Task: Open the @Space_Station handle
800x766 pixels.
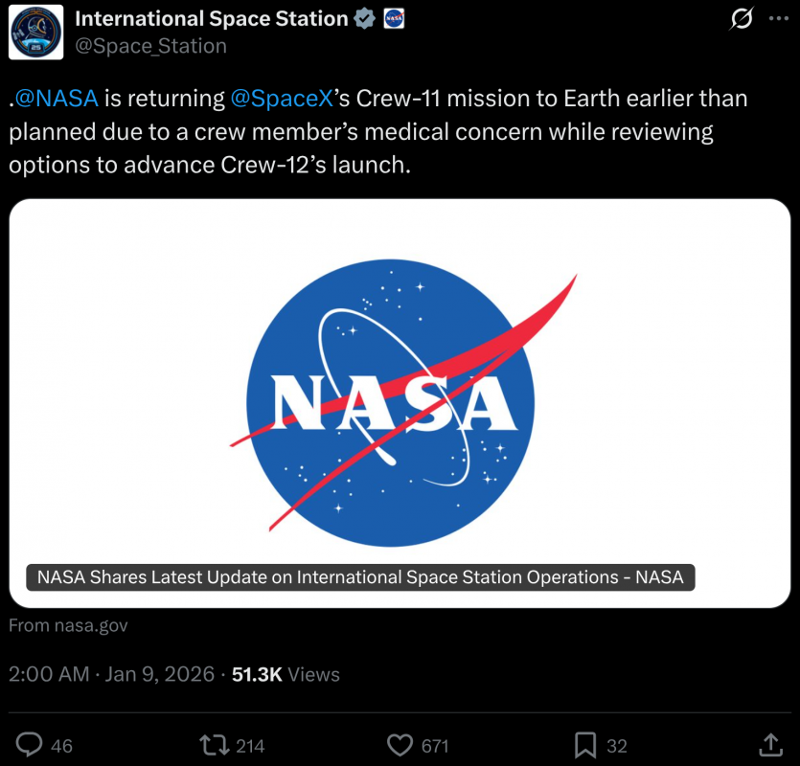Action: (x=148, y=45)
